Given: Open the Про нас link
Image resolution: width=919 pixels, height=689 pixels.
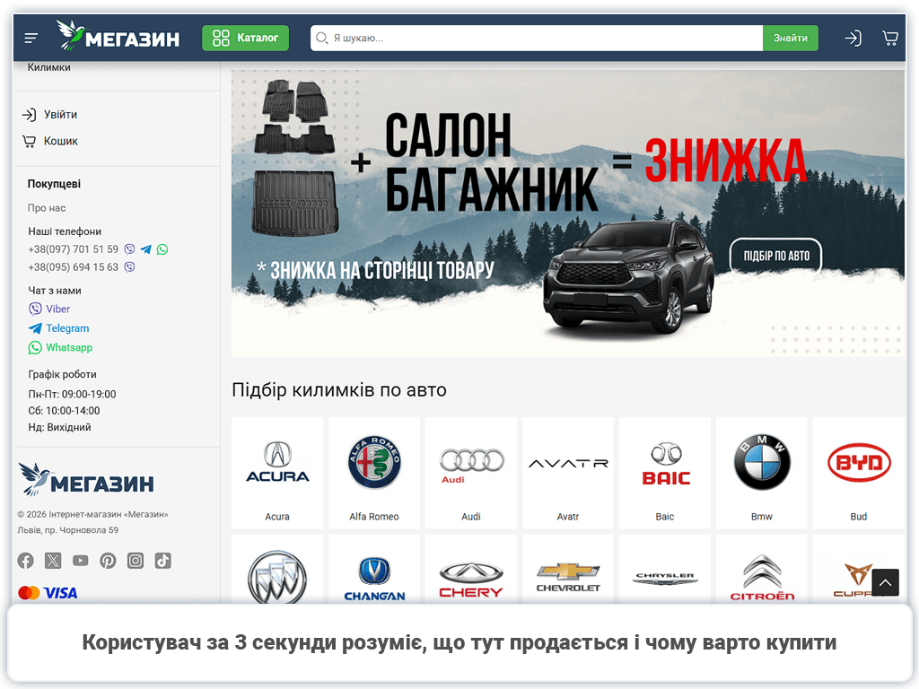Looking at the screenshot, I should 47,208.
